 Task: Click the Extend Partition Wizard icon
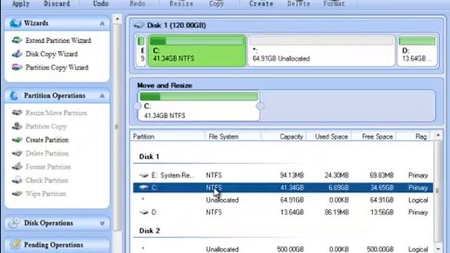click(17, 40)
